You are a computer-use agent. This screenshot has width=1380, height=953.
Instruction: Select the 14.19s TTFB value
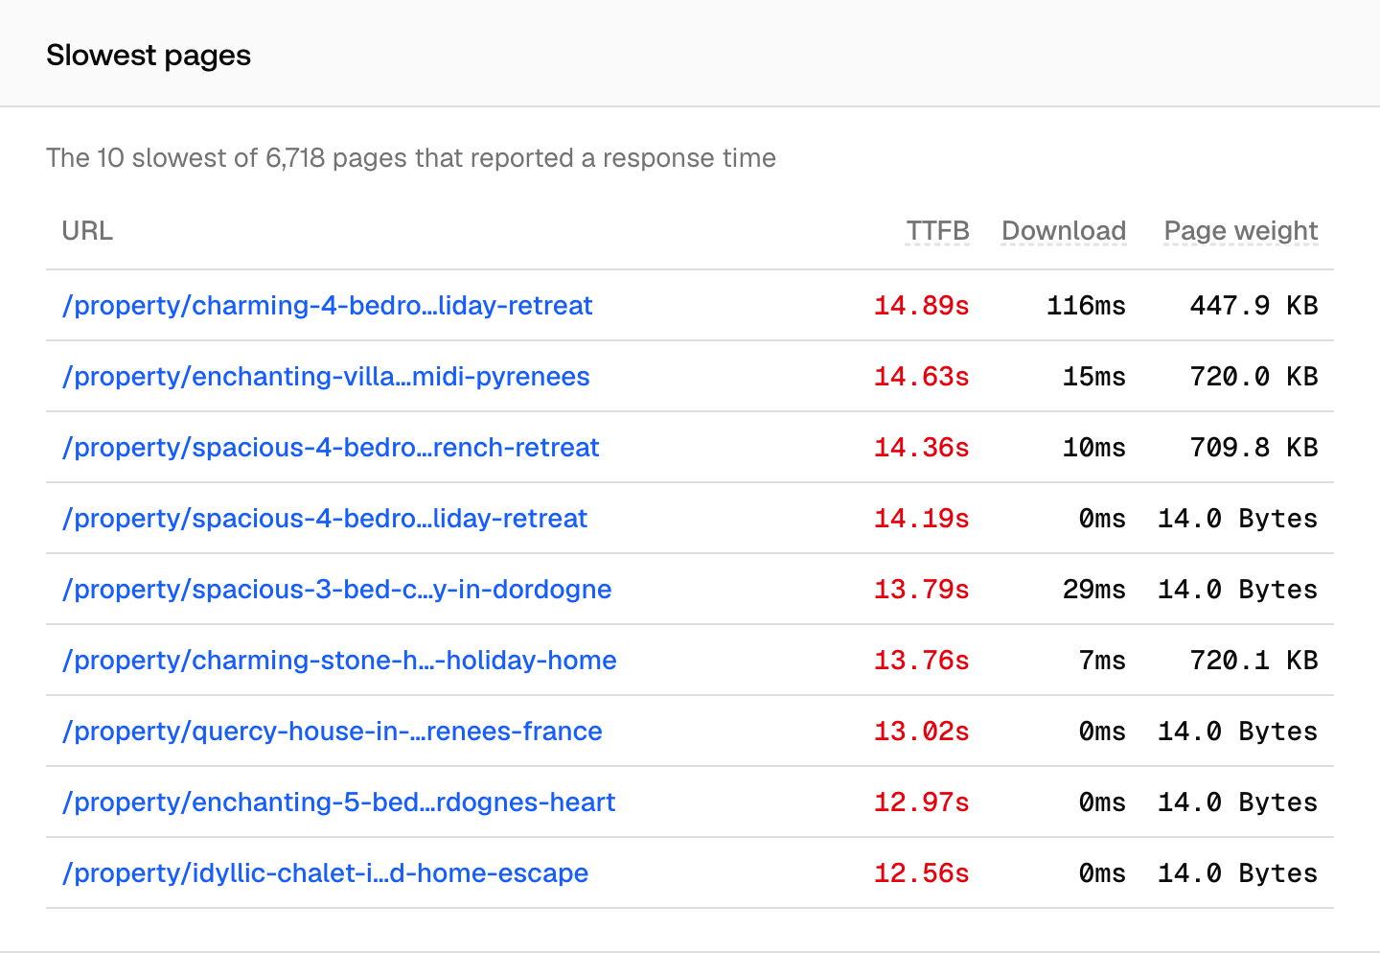pyautogui.click(x=921, y=518)
